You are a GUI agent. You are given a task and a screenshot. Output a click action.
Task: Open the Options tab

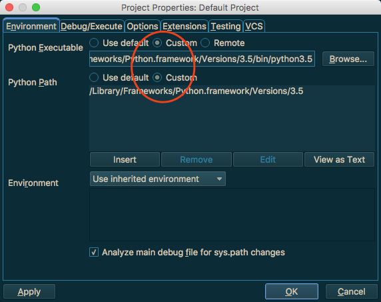click(x=143, y=26)
